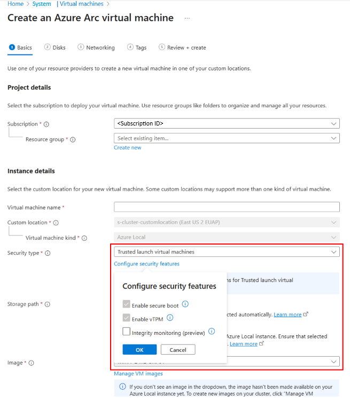This screenshot has width=350, height=400.
Task: Click info icon next to Enable vTPM
Action: pyautogui.click(x=170, y=318)
